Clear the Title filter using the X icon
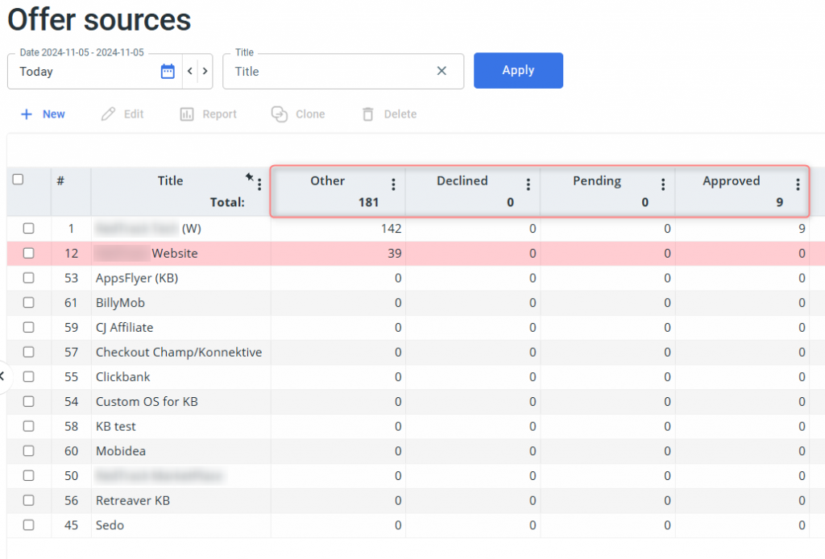825x559 pixels. pyautogui.click(x=442, y=71)
